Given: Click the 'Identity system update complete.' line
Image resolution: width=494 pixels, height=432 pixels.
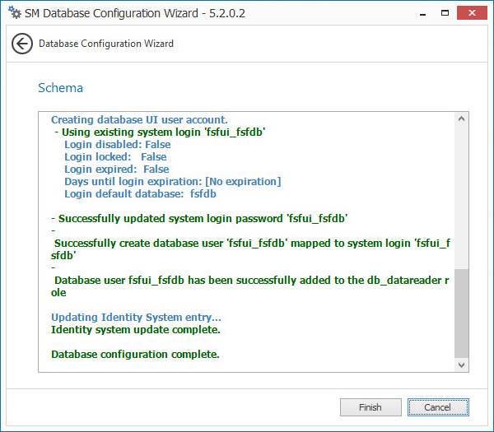Looking at the screenshot, I should (x=135, y=330).
